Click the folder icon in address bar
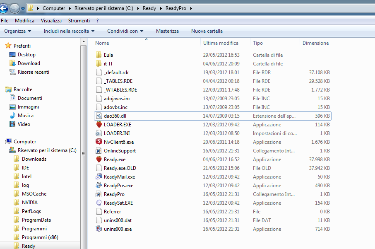 coord(30,8)
